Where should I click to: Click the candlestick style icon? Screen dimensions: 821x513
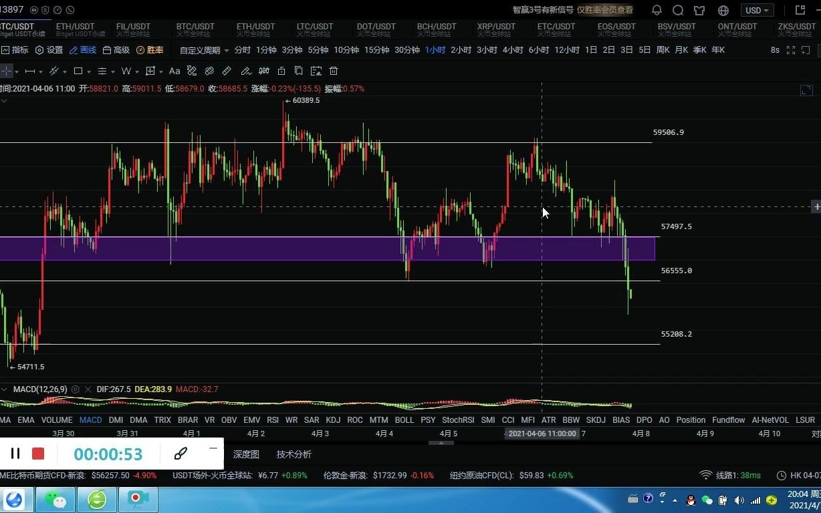(x=264, y=71)
